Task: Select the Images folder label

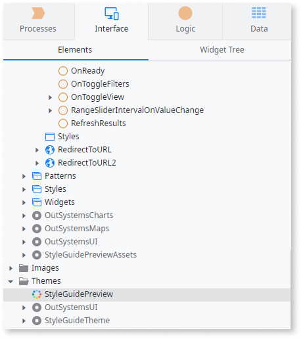Action: (45, 268)
